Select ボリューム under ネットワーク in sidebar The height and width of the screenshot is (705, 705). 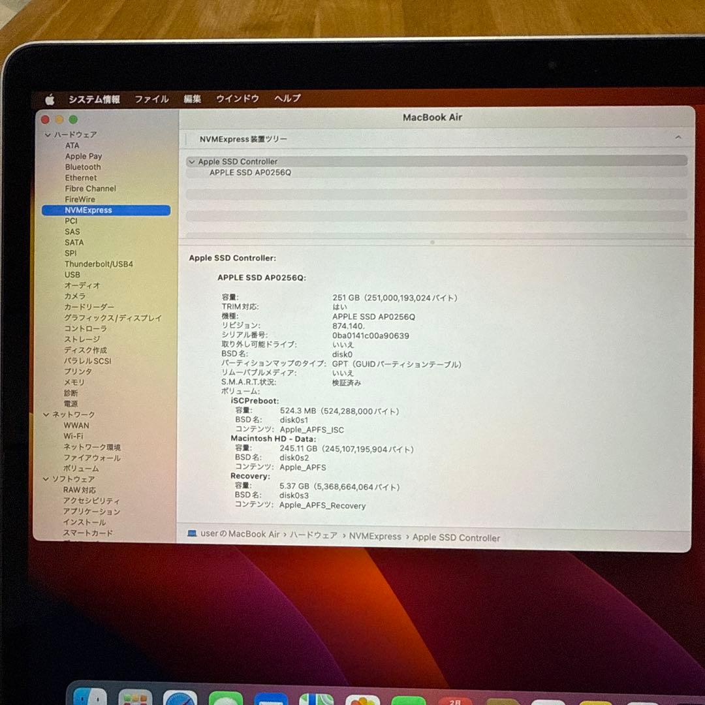tap(81, 469)
